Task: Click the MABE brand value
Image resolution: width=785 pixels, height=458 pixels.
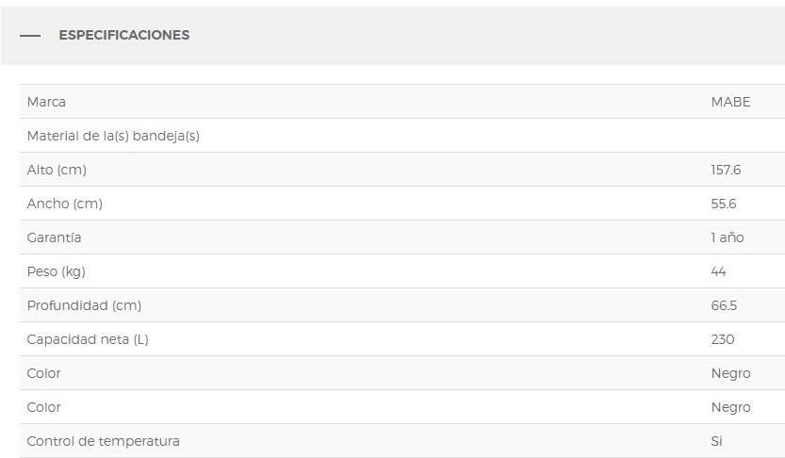Action: pos(730,102)
